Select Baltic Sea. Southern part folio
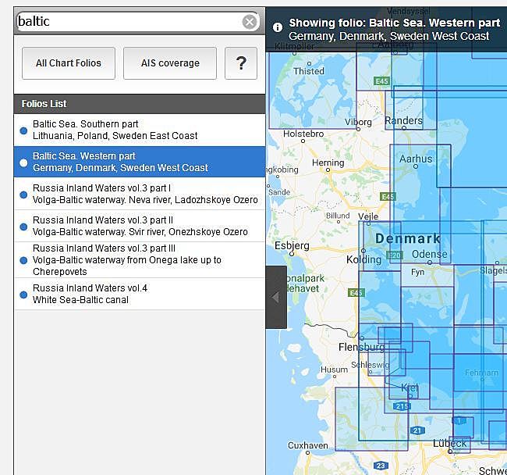 [140, 130]
